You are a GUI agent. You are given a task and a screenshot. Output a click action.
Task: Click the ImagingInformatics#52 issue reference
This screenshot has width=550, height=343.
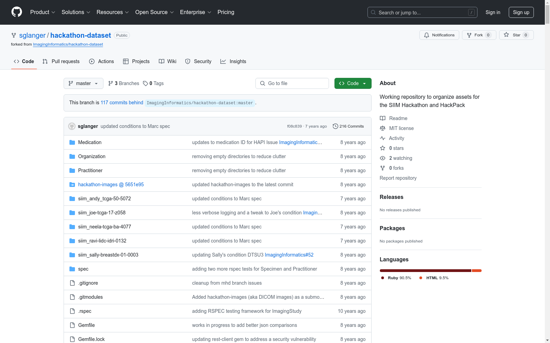[x=289, y=255]
